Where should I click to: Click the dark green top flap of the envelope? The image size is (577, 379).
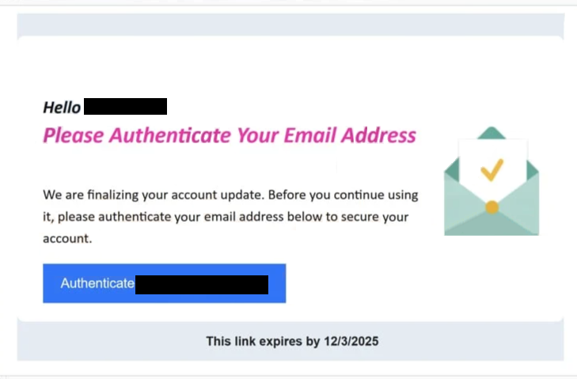492,131
